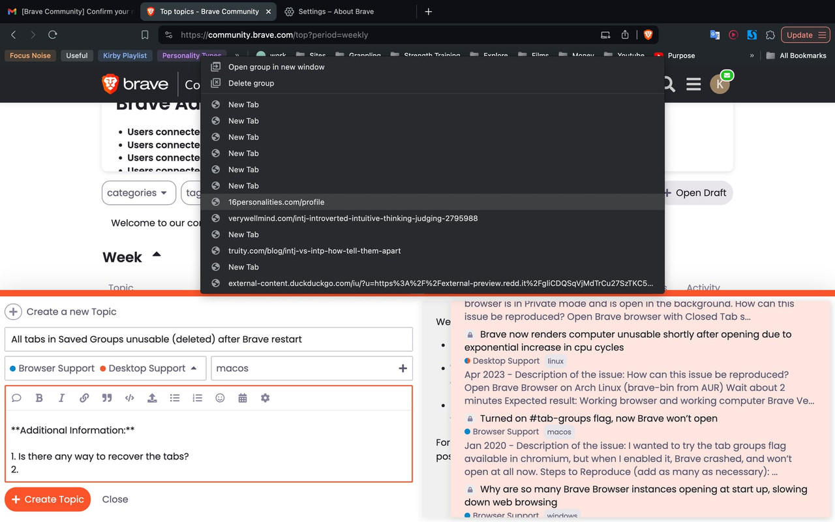
Task: Open the search magnifier on Brave Community
Action: 668,84
